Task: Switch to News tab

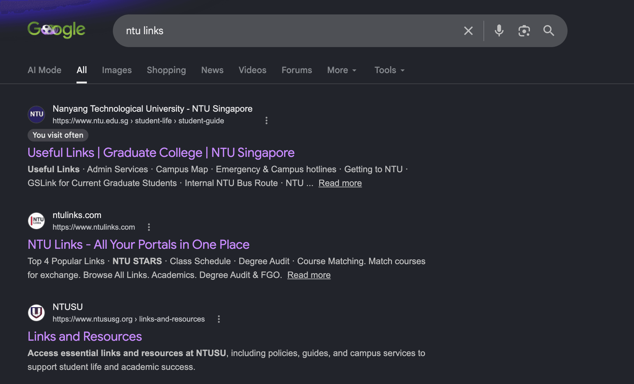Action: (x=212, y=70)
